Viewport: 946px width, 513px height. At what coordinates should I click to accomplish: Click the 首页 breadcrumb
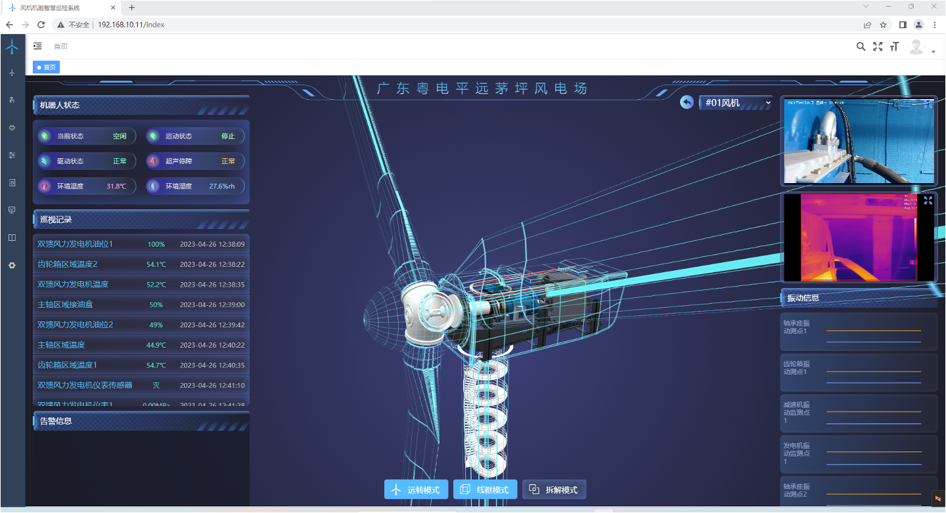point(60,47)
